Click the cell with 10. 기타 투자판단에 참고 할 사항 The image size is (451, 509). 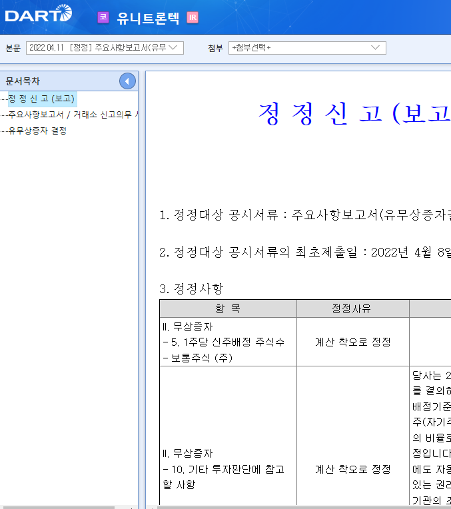point(228,436)
